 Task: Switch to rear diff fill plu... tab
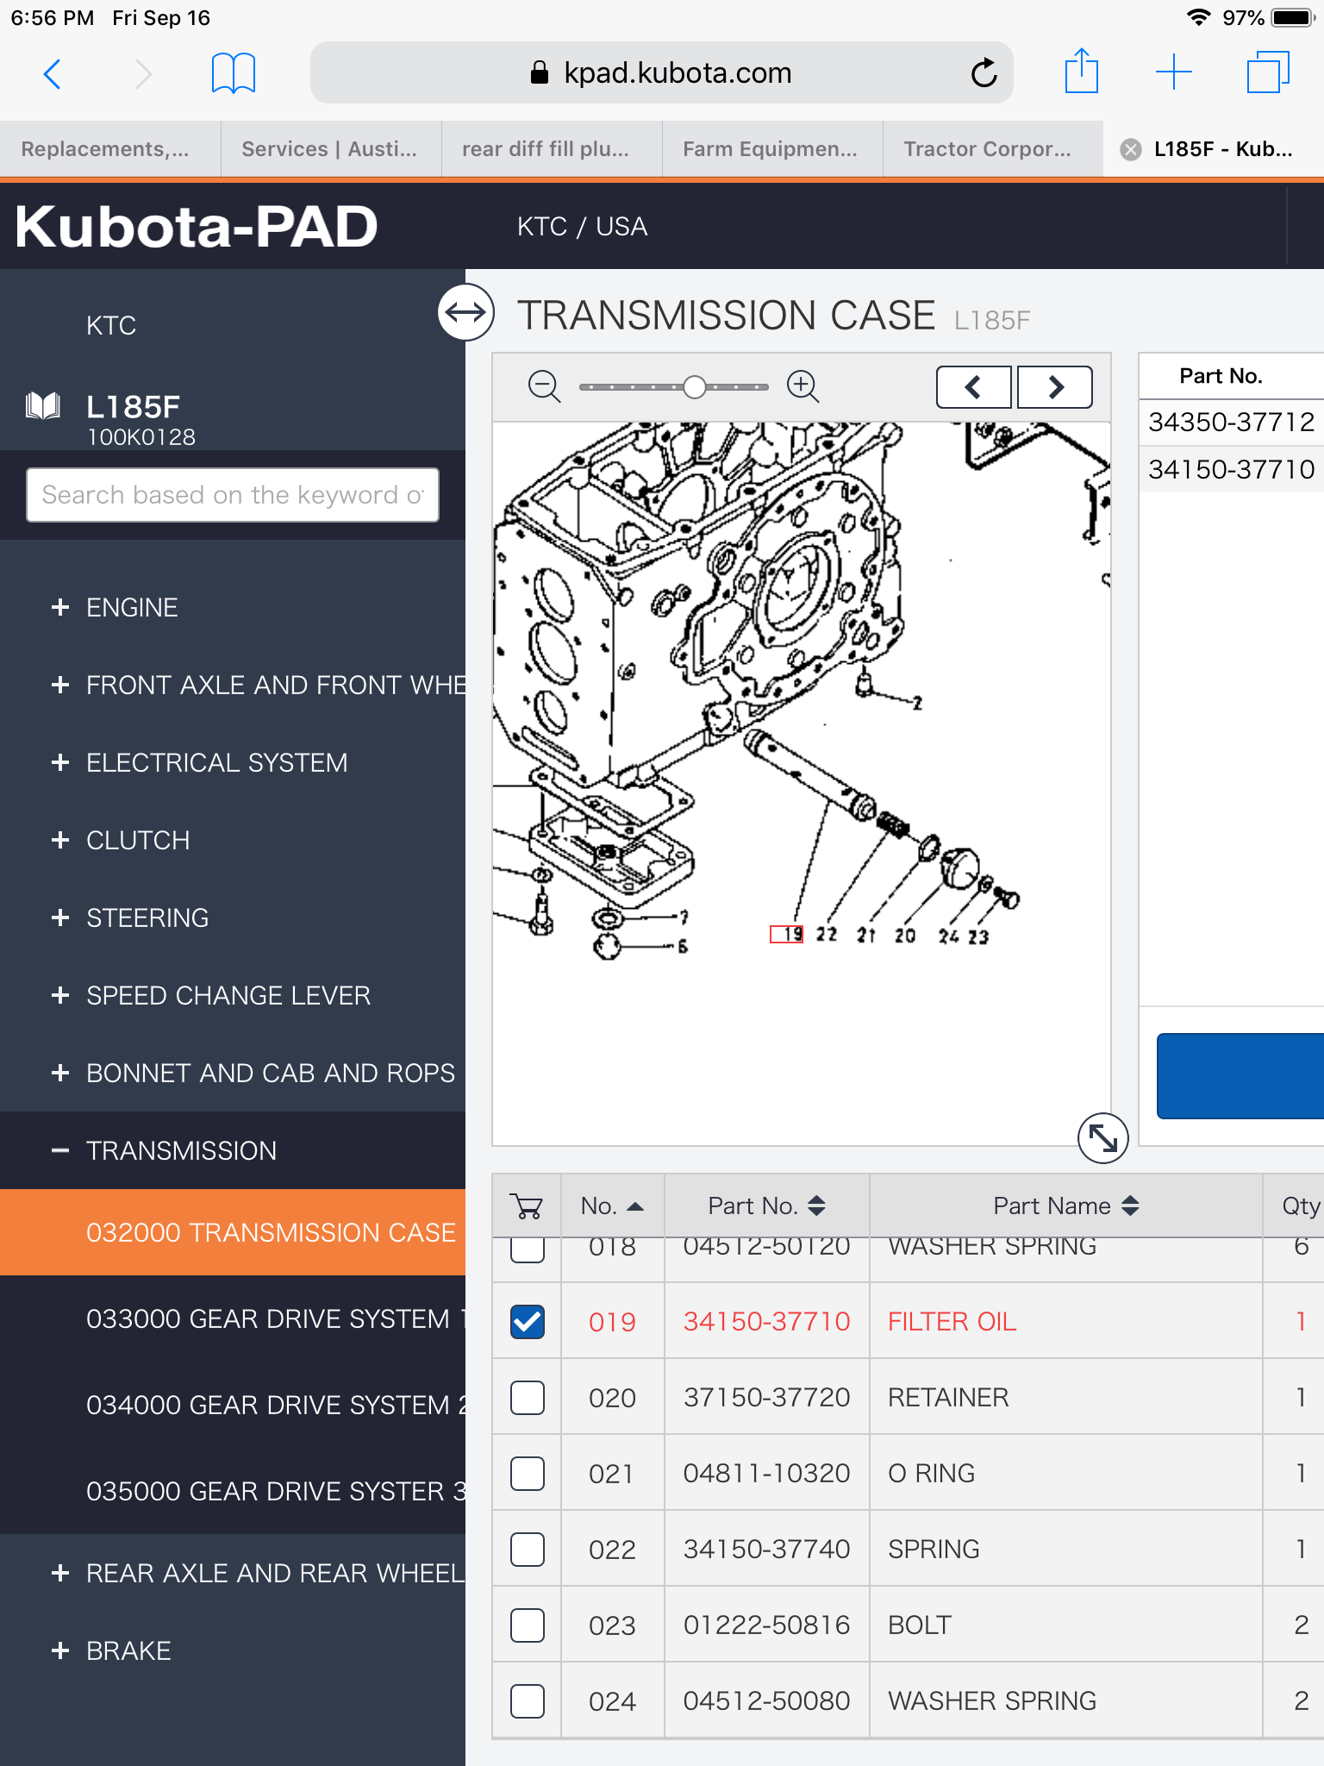(552, 149)
